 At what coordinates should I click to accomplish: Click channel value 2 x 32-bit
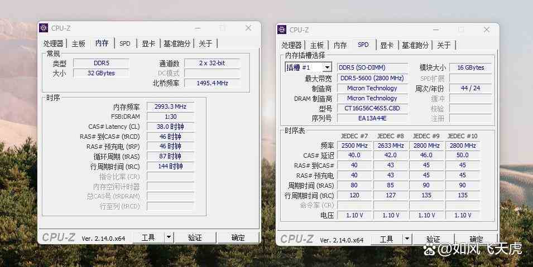tap(212, 63)
